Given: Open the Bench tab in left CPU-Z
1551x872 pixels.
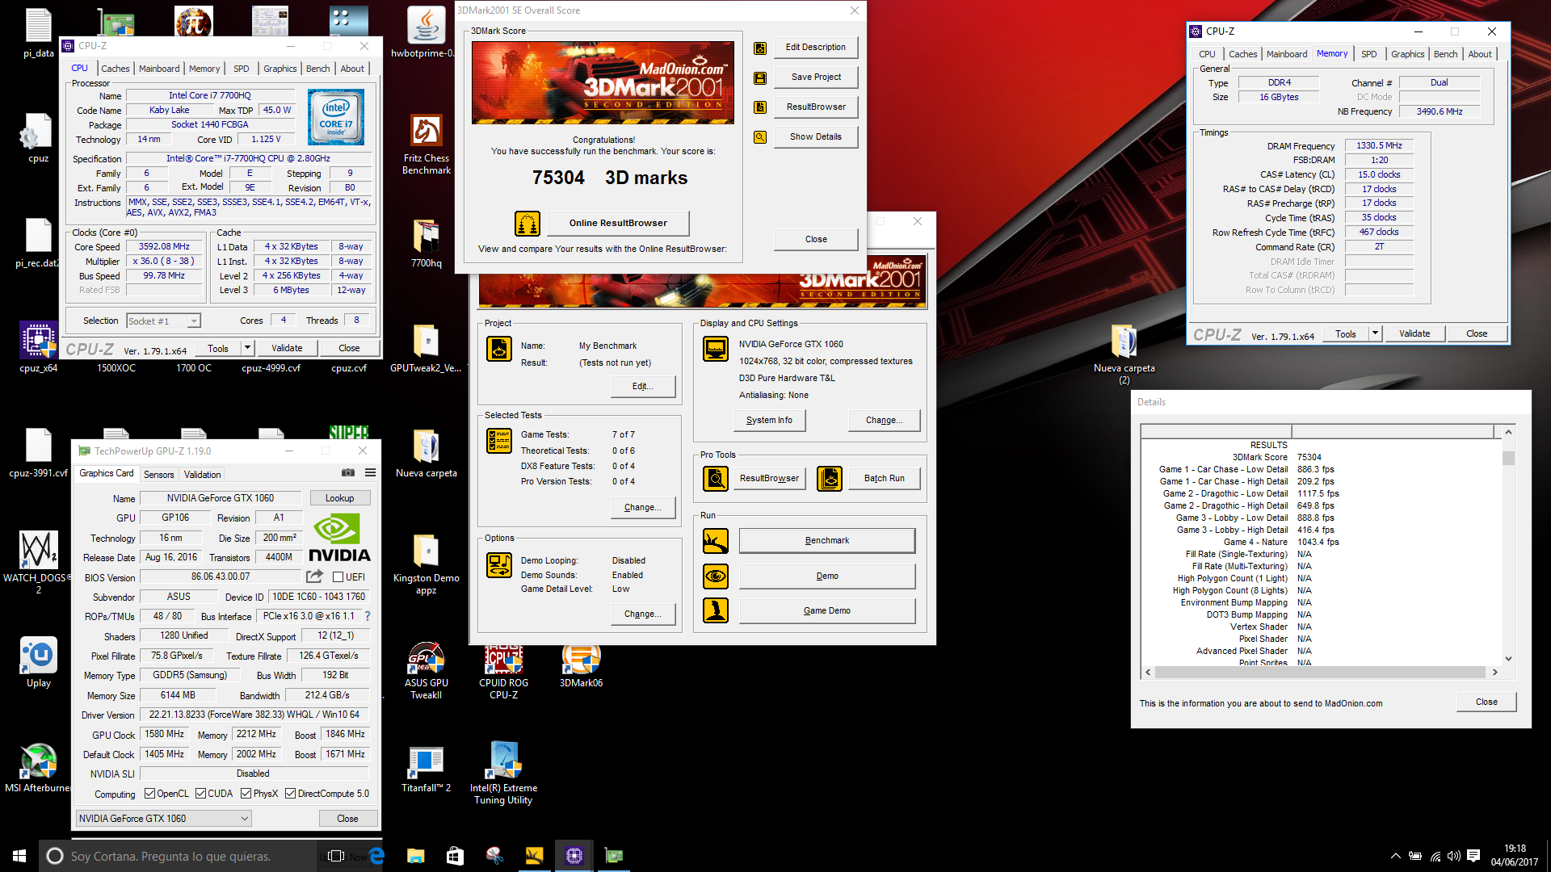Looking at the screenshot, I should (317, 69).
